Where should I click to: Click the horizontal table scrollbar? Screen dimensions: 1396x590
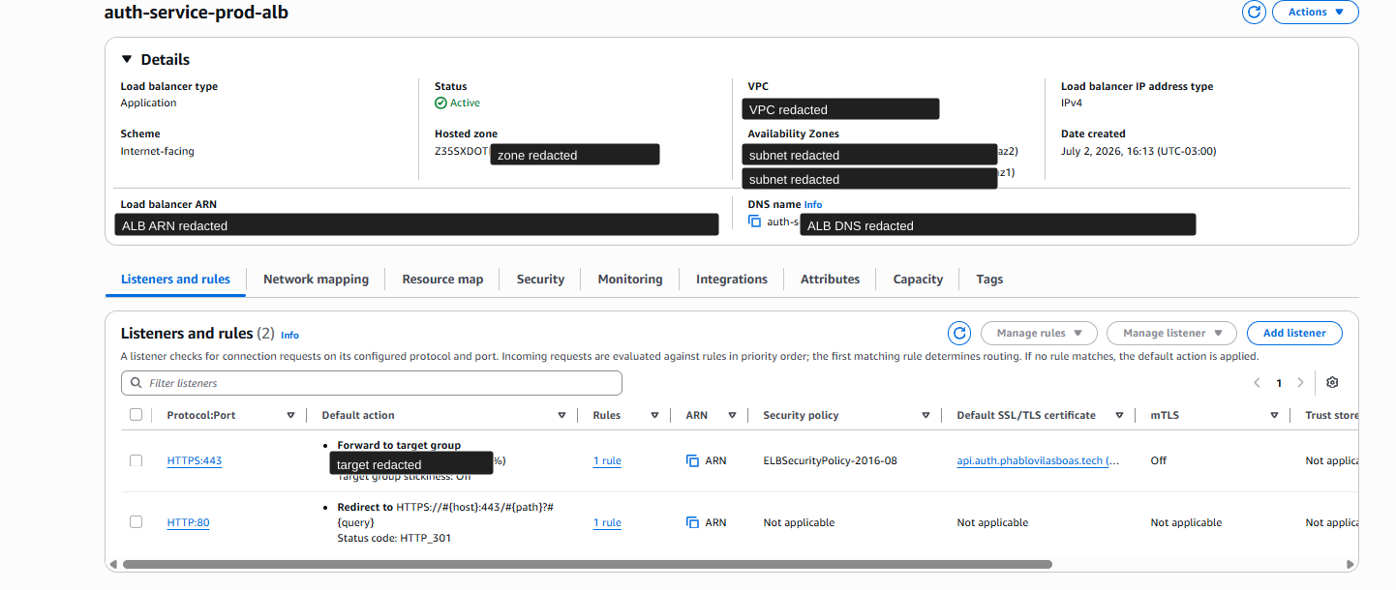point(587,564)
